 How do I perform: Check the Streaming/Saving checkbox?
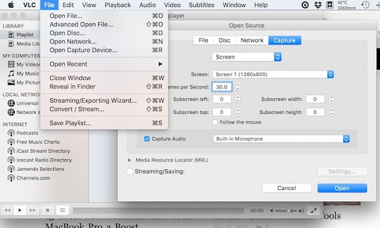[130, 171]
